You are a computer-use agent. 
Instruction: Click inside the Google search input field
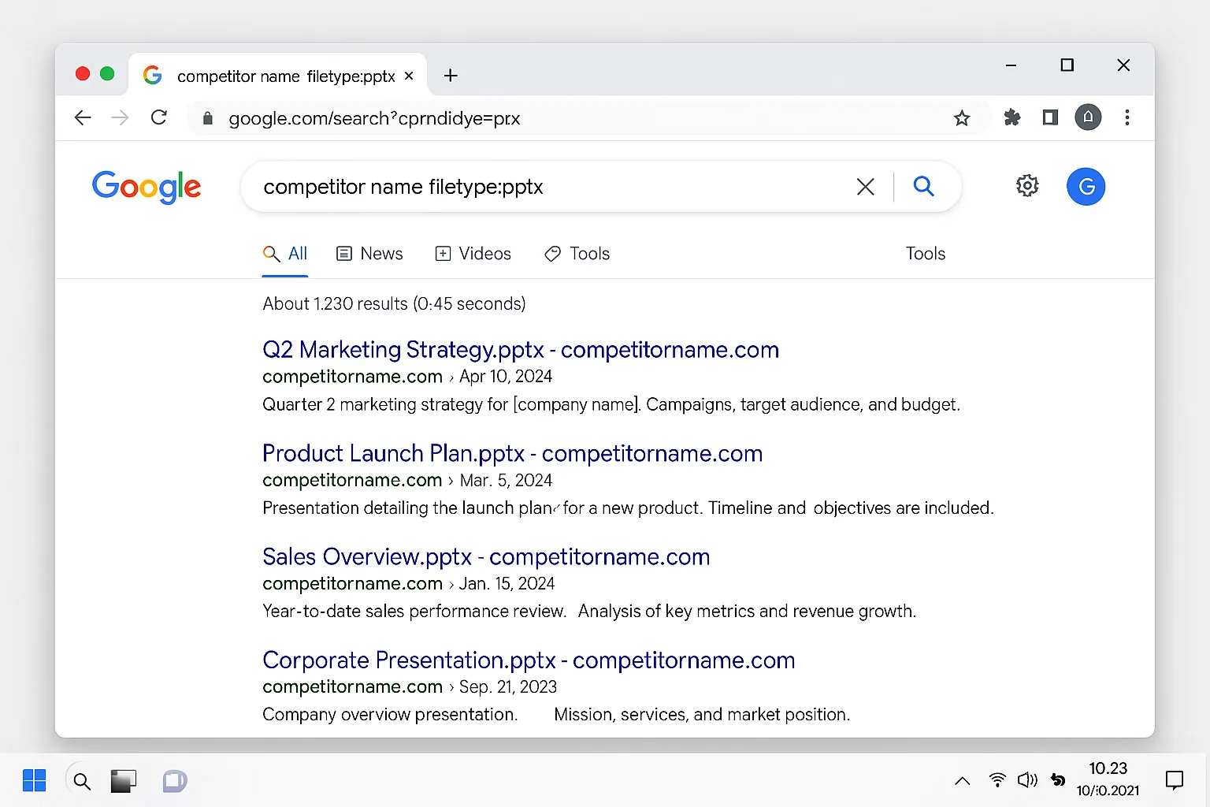[551, 187]
